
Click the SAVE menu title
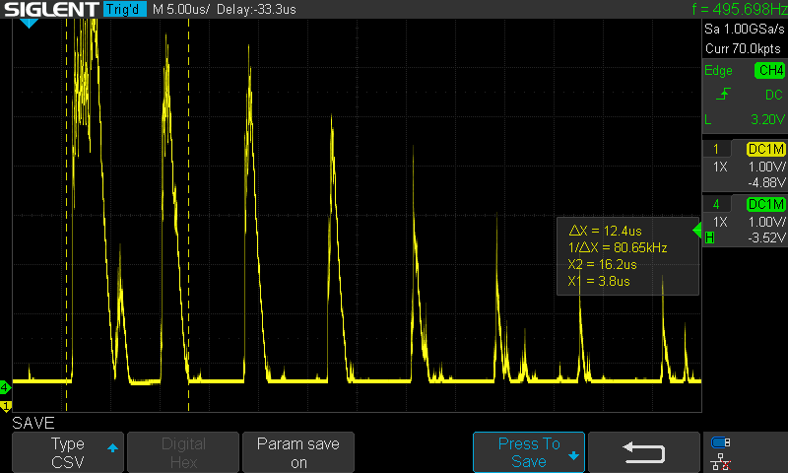pyautogui.click(x=33, y=423)
